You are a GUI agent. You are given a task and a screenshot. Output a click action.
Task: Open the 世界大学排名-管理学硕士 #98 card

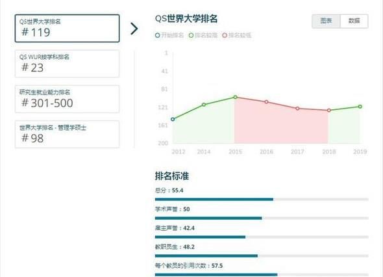[x=67, y=134]
